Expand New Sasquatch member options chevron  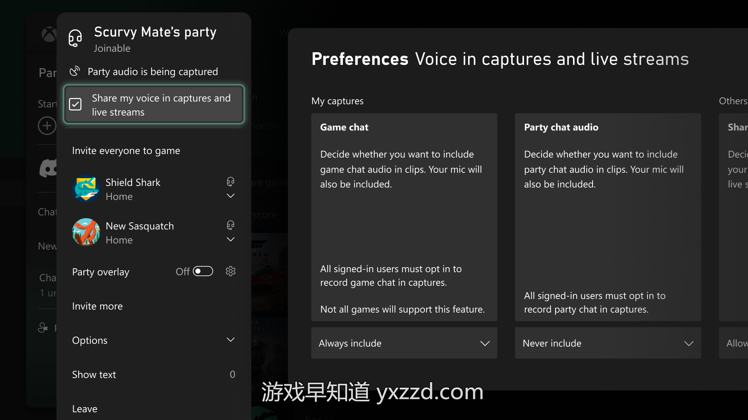tap(231, 239)
